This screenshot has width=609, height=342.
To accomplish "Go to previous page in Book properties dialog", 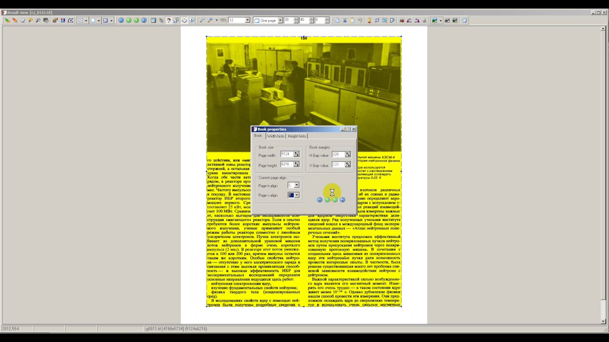I will coord(327,200).
